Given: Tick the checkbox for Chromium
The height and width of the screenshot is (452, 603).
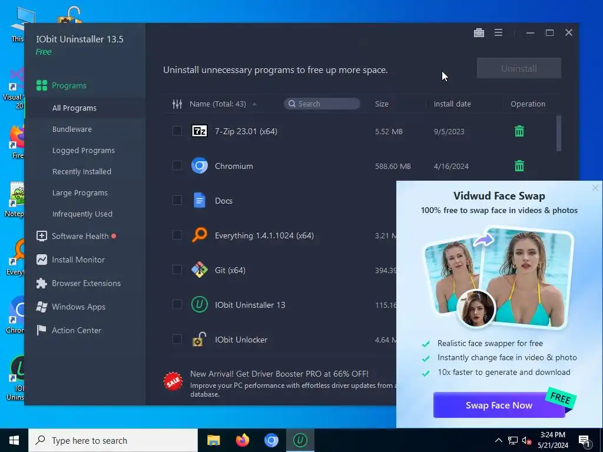Looking at the screenshot, I should coord(177,165).
